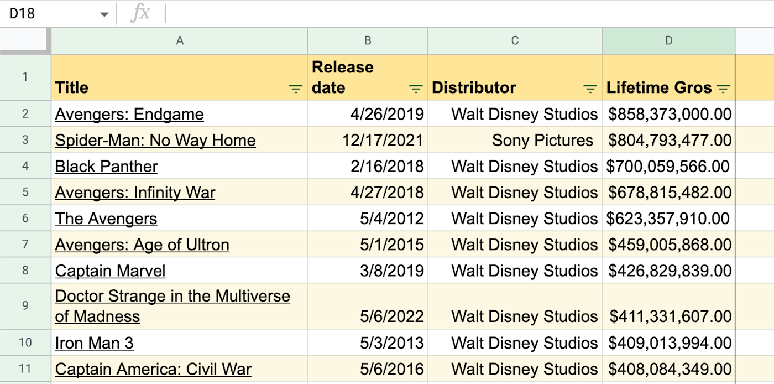The width and height of the screenshot is (774, 384).
Task: Open filter icon in Title header
Action: (x=296, y=89)
